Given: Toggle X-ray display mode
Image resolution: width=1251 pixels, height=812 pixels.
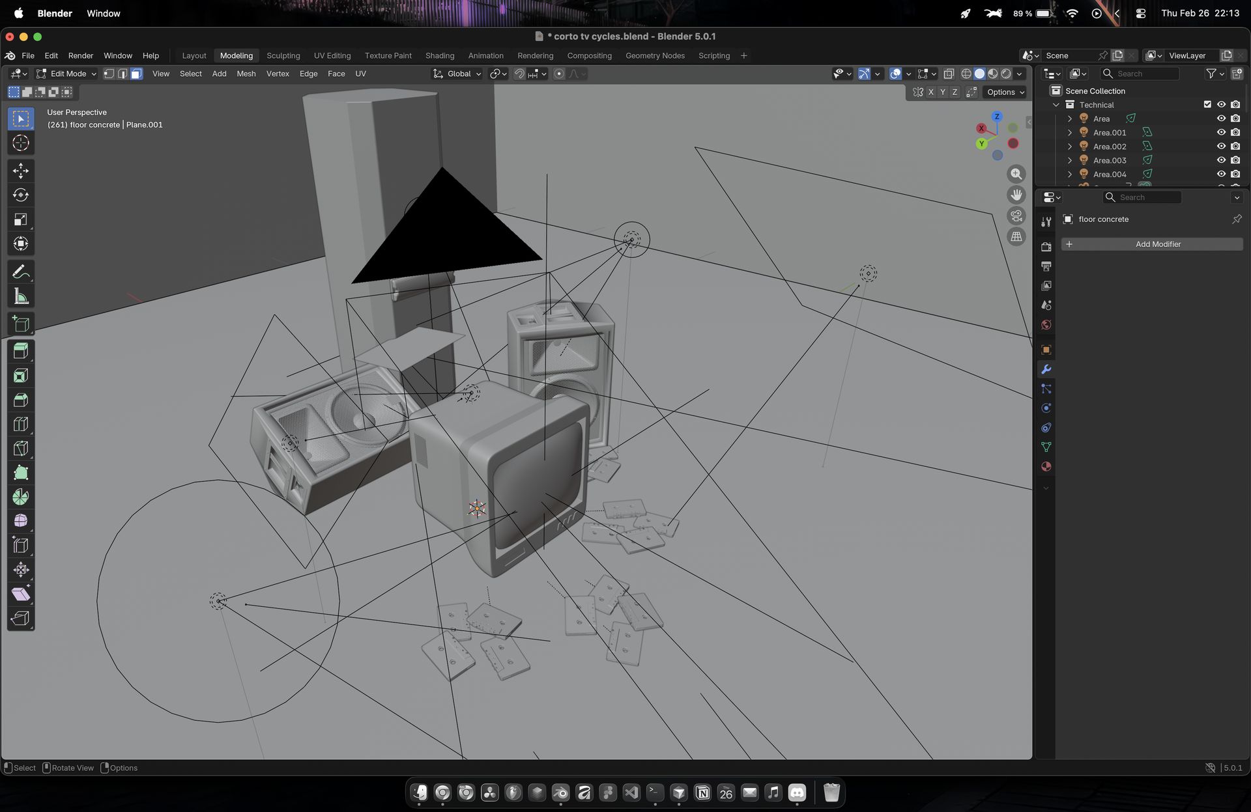Looking at the screenshot, I should [x=949, y=74].
